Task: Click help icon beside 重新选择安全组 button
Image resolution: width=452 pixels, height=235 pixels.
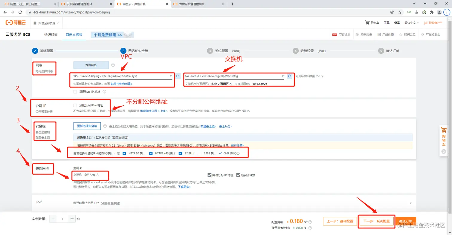Action: point(105,126)
